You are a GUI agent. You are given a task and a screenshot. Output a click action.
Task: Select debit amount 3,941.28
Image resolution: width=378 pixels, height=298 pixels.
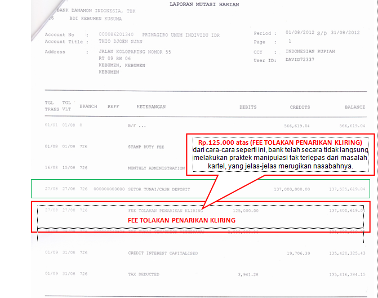click(x=248, y=274)
